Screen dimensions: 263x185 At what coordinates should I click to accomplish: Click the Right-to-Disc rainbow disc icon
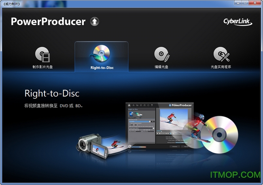[101, 53]
